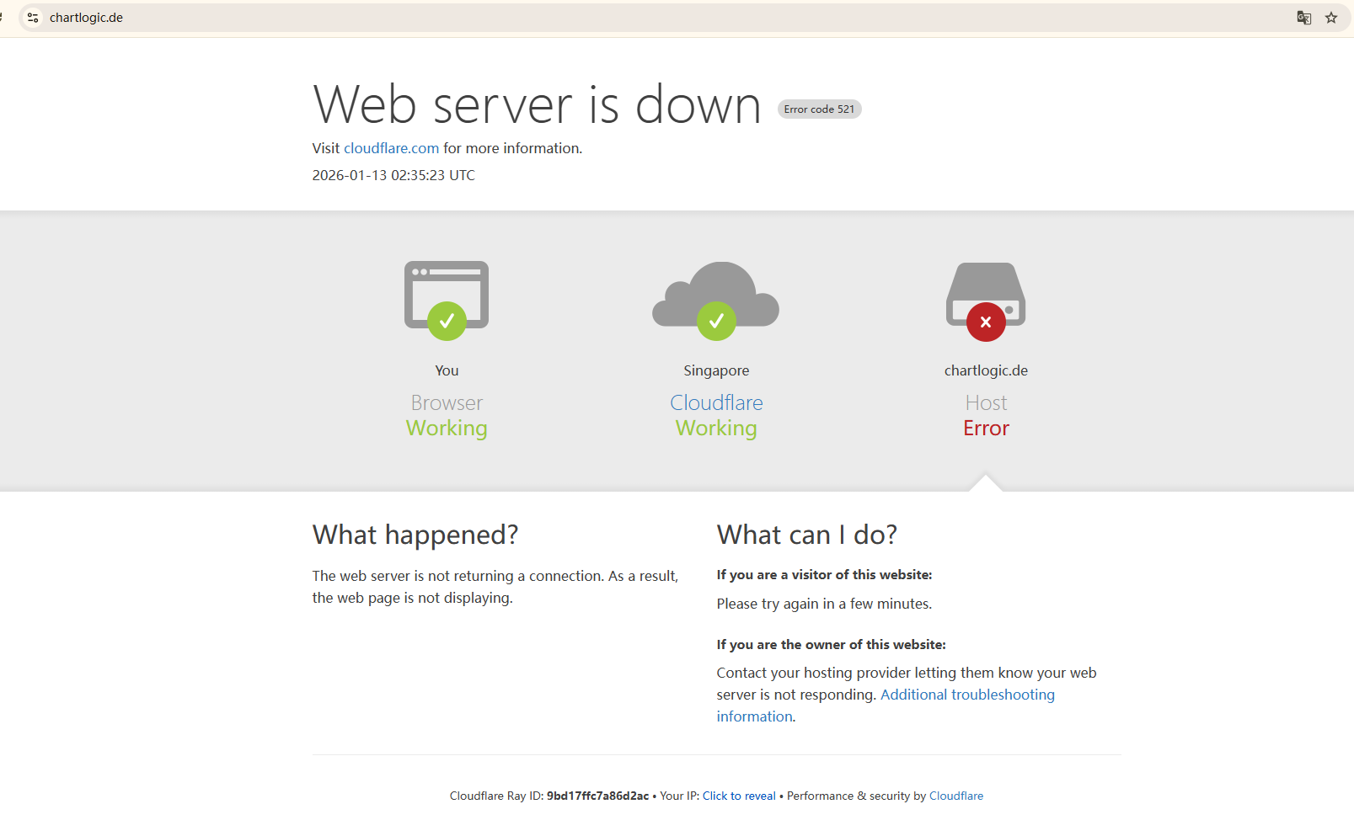Click 'Please try again in a few minutes.'
1354x820 pixels.
(824, 604)
